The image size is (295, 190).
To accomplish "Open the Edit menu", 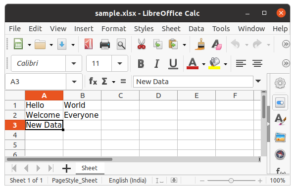I will [x=35, y=29].
